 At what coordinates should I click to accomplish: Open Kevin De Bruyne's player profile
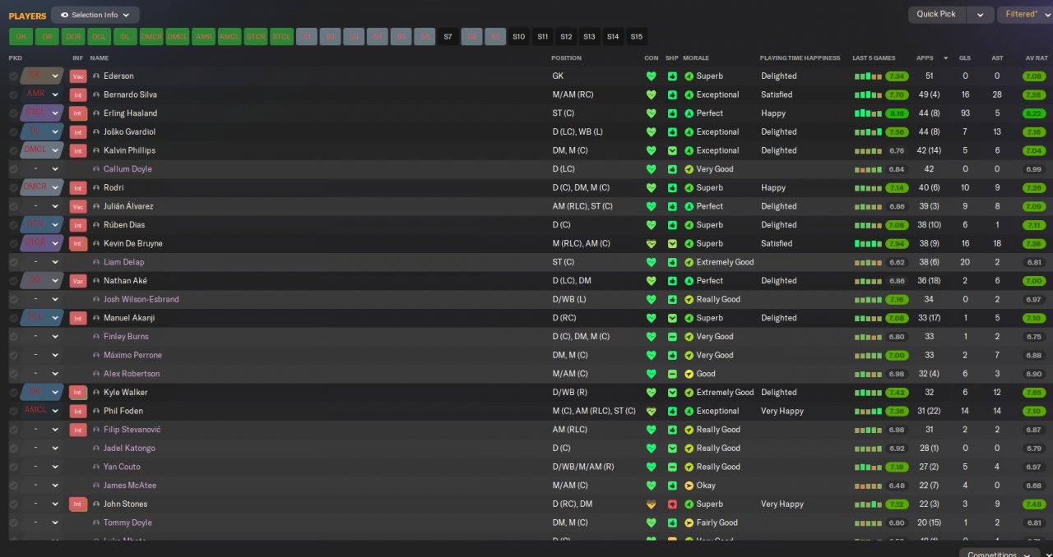pyautogui.click(x=132, y=243)
